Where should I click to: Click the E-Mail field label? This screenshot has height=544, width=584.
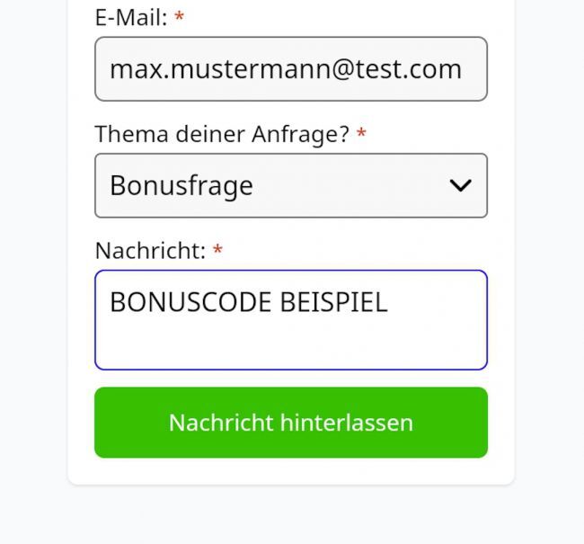coord(130,17)
